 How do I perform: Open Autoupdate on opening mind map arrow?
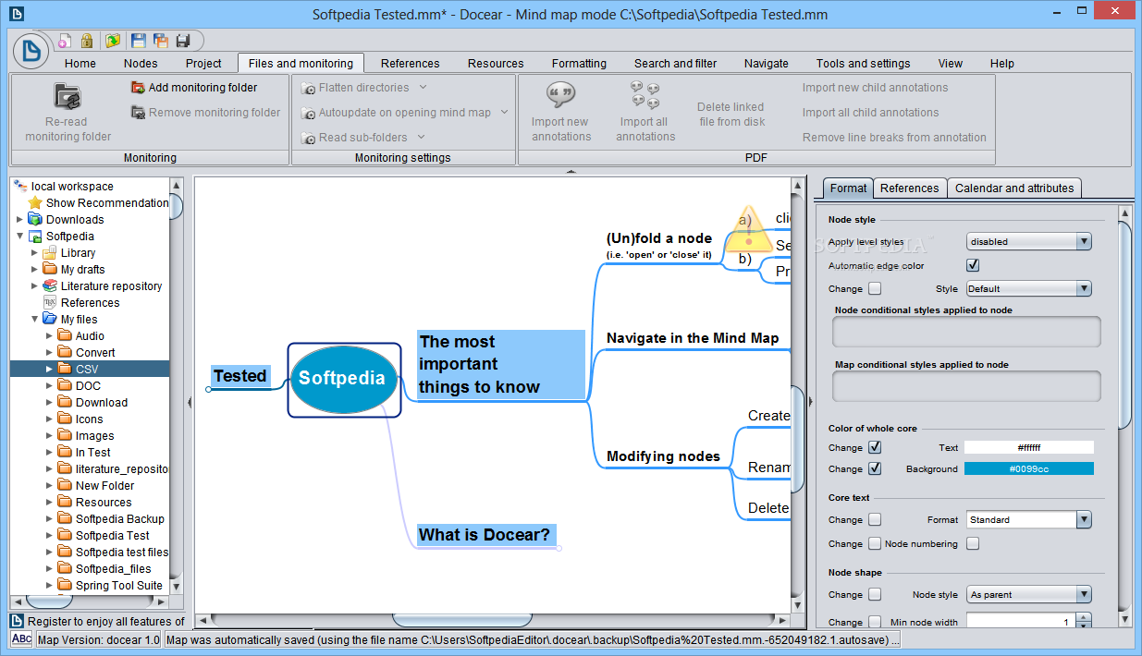pos(505,112)
